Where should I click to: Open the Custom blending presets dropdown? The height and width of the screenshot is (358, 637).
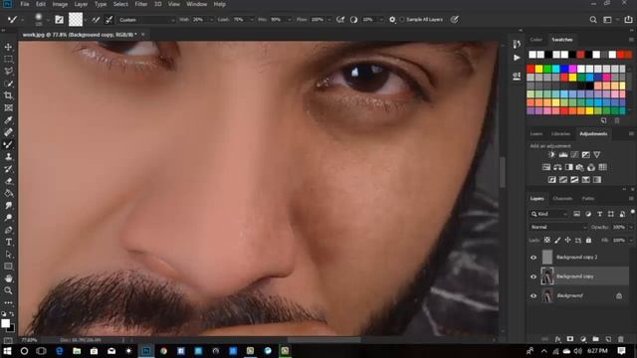146,20
